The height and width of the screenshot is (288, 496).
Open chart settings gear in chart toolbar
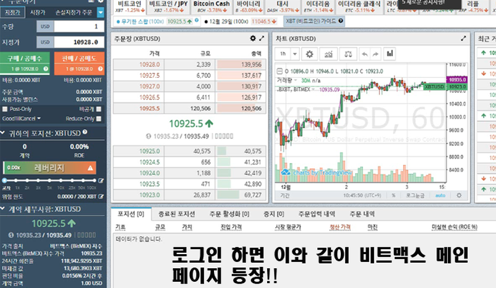tap(310, 54)
